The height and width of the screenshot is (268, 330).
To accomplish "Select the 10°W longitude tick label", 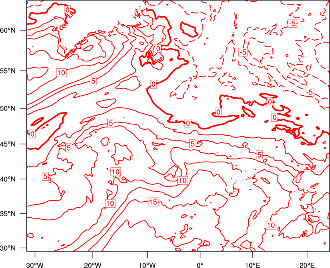I will coord(147,265).
